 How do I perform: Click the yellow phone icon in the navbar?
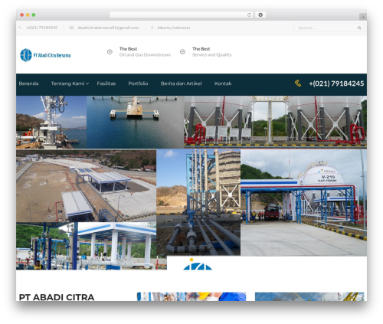click(x=298, y=83)
